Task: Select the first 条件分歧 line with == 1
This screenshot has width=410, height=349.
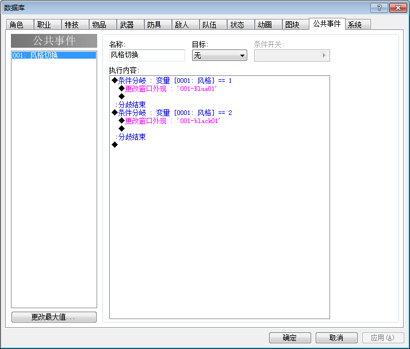Action: click(x=172, y=80)
